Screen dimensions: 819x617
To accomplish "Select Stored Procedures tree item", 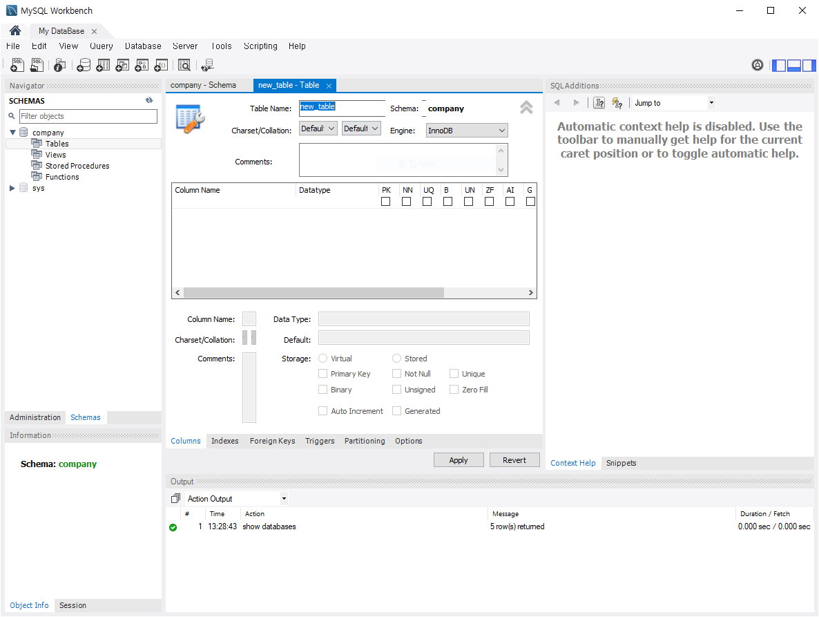I will click(77, 166).
